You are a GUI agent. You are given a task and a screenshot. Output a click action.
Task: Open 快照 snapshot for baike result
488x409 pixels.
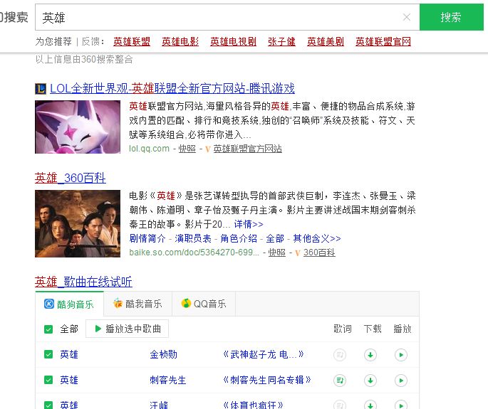[x=276, y=253]
